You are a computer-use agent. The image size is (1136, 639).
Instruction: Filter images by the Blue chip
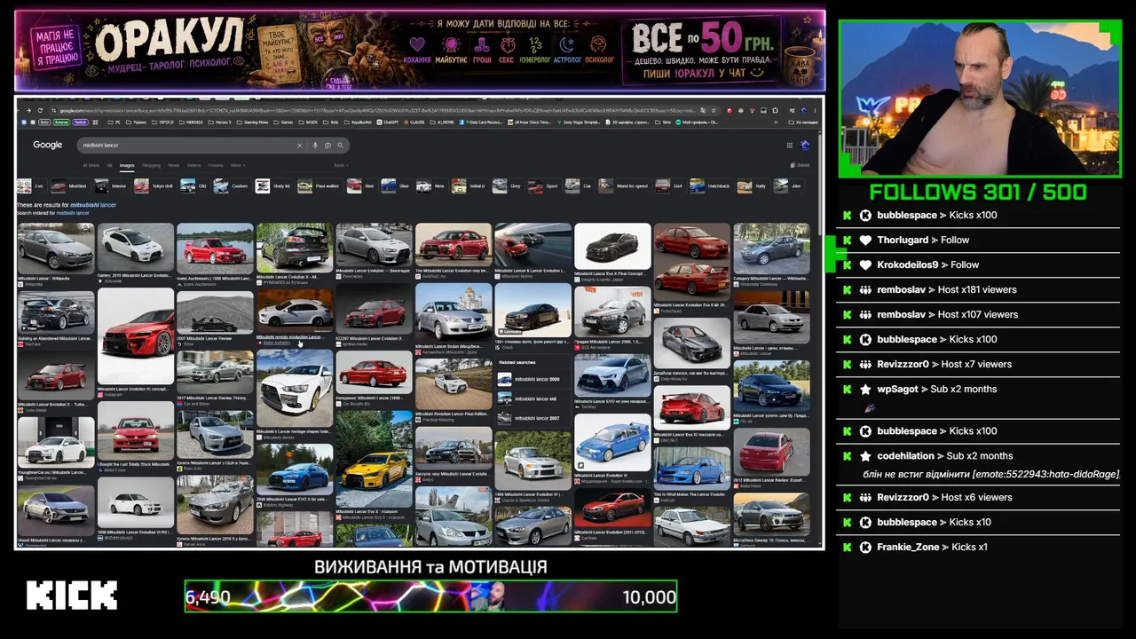click(x=396, y=186)
